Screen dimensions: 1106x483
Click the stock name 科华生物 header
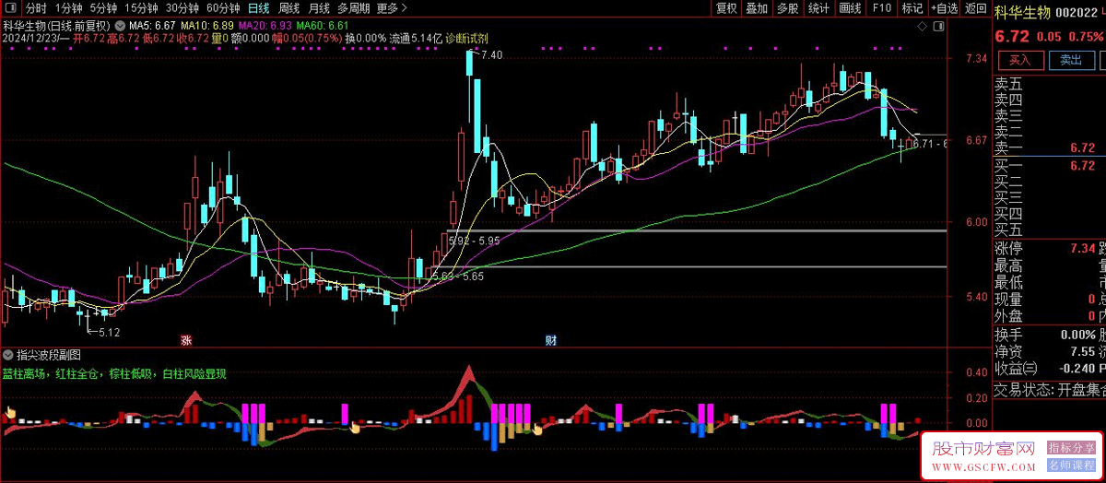coord(1023,12)
